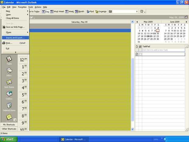Expand the Share submenu in File menu
This screenshot has width=189, height=142.
pyautogui.click(x=27, y=32)
